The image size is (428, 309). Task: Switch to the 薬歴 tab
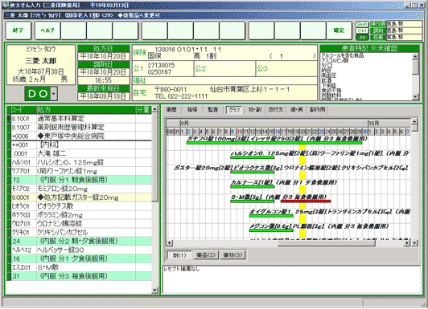[171, 110]
